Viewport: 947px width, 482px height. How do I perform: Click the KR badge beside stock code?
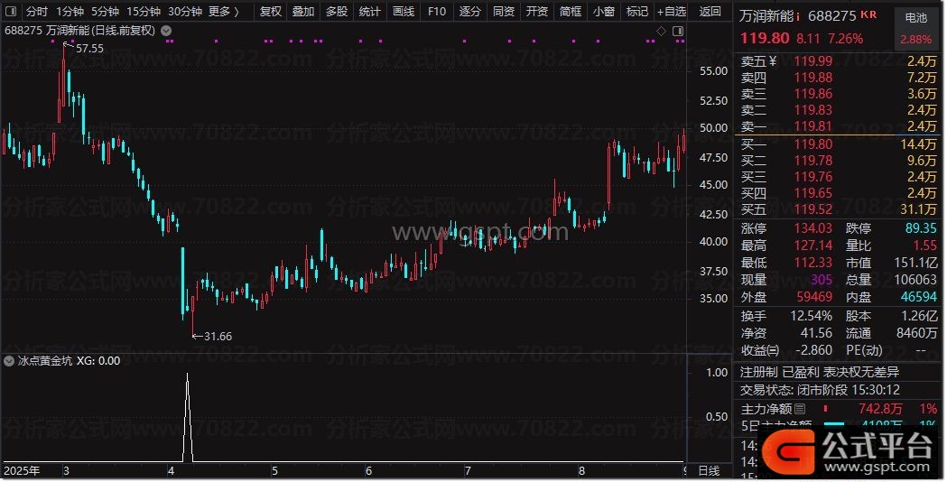coord(868,15)
